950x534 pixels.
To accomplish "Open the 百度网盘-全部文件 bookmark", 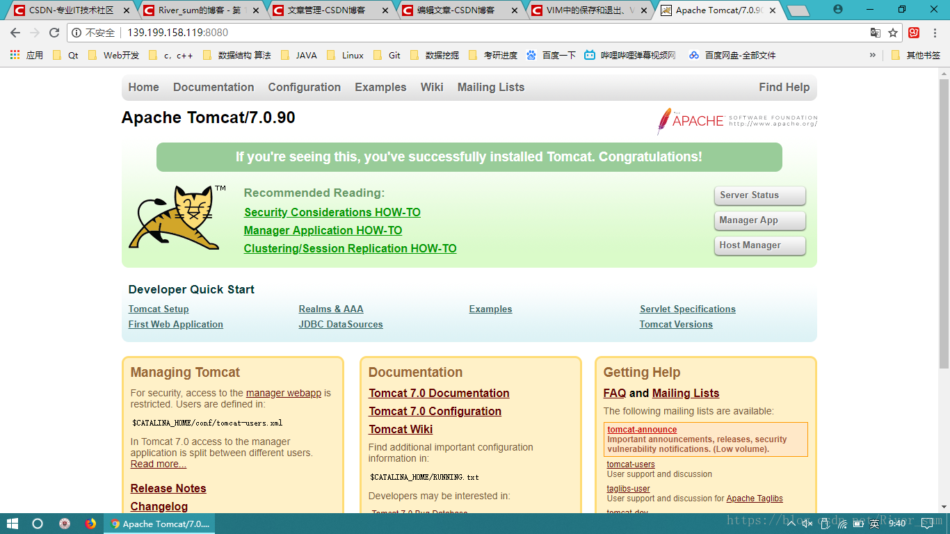I will pyautogui.click(x=732, y=55).
